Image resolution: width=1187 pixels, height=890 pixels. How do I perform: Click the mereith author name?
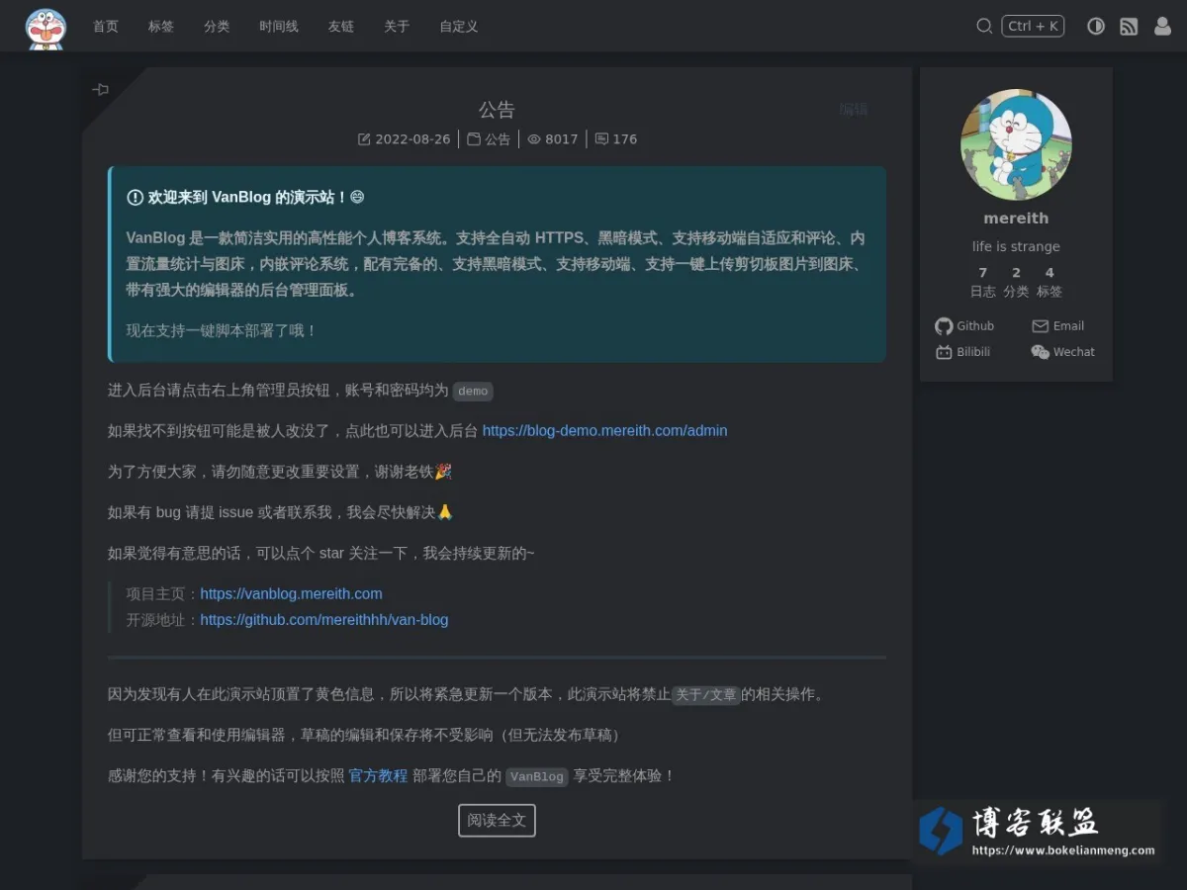point(1016,219)
